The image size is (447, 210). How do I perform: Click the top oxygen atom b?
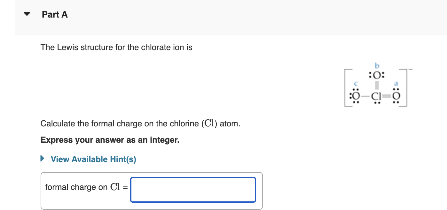pyautogui.click(x=377, y=76)
